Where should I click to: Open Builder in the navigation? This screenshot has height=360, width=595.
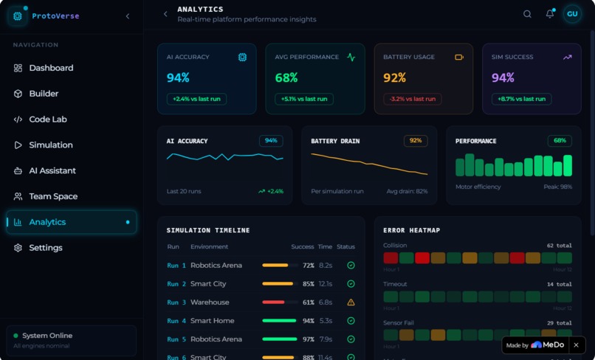click(x=72, y=94)
